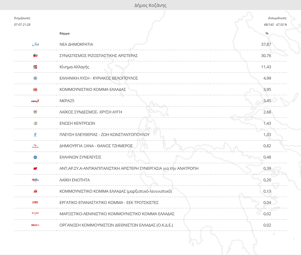This screenshot has width=301, height=255.
Task: Click the % column header
Action: tap(267, 33)
